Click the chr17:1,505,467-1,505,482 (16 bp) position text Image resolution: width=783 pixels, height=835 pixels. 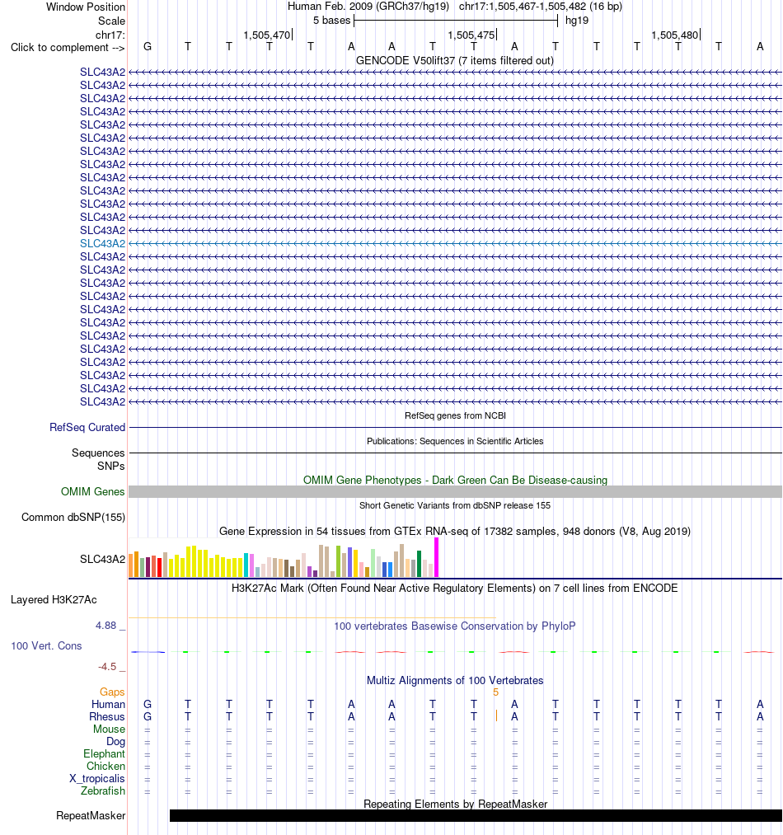coord(541,7)
